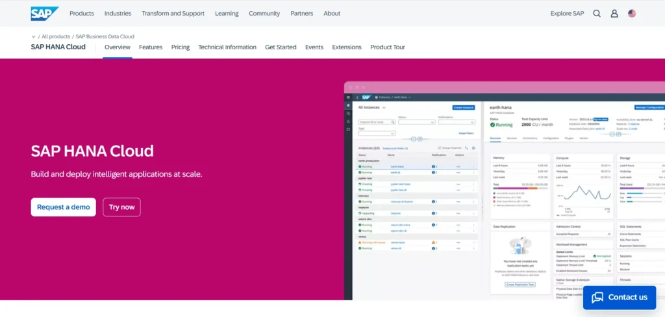Click the Try now button

point(121,207)
